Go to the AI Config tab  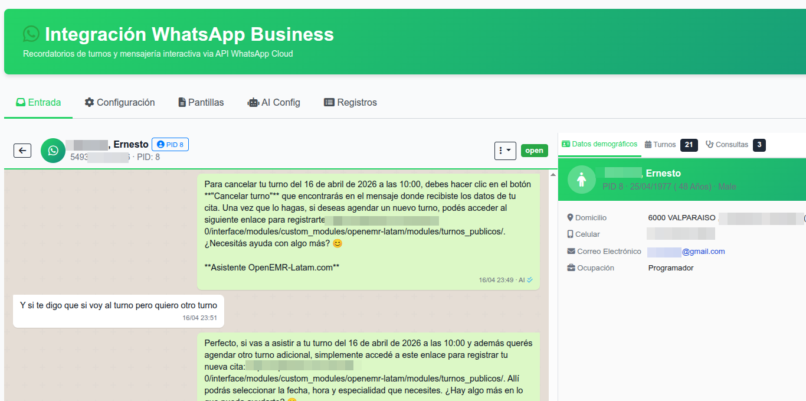274,102
